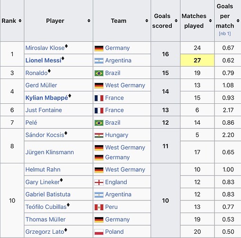Click the Hungary flag icon
The height and width of the screenshot is (238, 241).
(99, 135)
